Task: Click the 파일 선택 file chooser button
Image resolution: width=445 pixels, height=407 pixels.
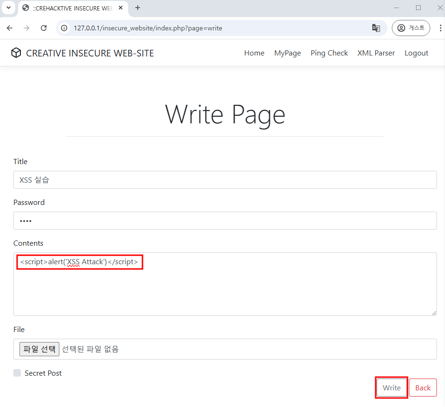Action: tap(39, 349)
